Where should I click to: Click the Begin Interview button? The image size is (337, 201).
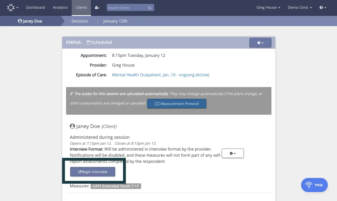(x=92, y=172)
